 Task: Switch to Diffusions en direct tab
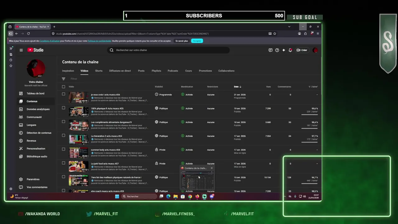[120, 71]
